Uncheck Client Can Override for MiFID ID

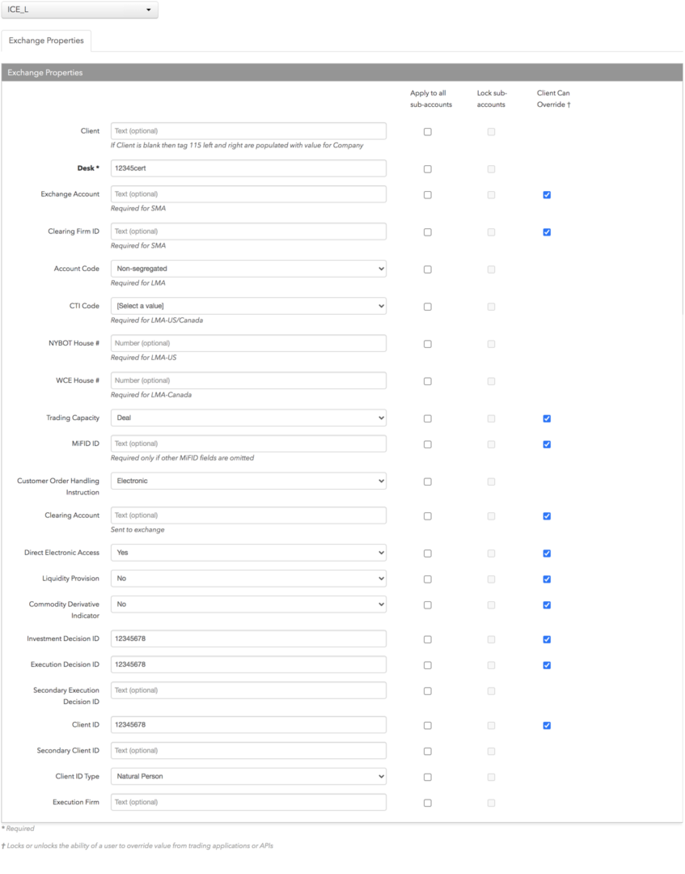tap(547, 445)
